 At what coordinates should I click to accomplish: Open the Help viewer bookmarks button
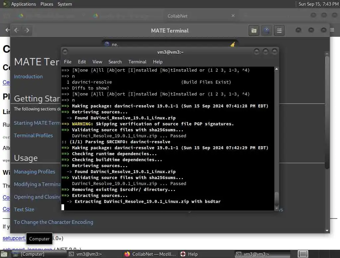[254, 31]
